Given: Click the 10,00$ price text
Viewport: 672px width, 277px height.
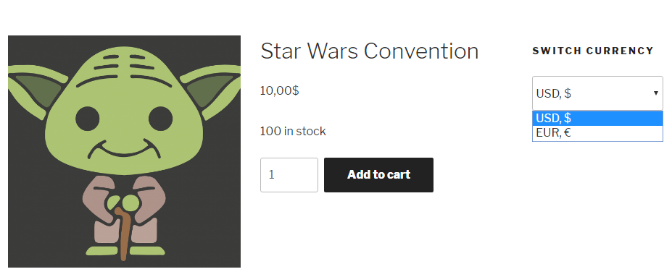Looking at the screenshot, I should point(279,90).
